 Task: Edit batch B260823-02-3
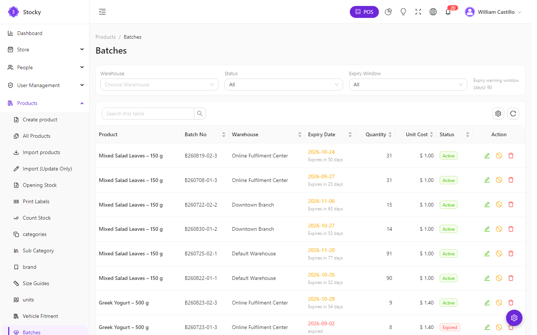coord(487,303)
